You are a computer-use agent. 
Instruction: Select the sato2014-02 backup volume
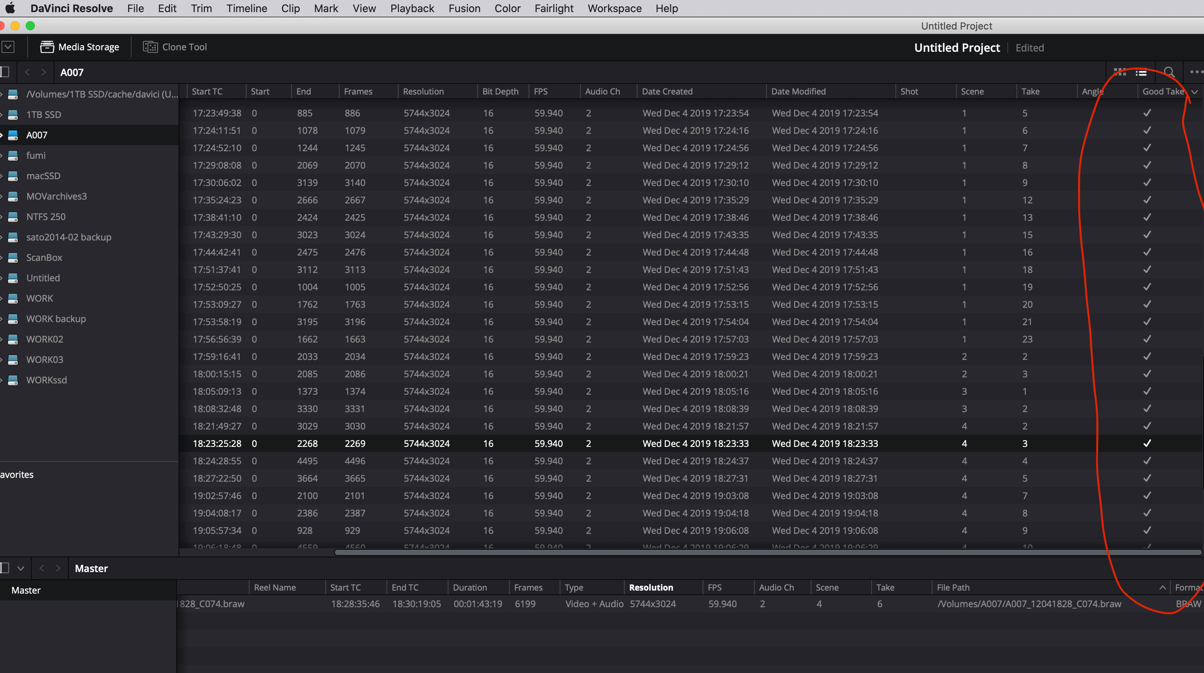click(x=69, y=237)
